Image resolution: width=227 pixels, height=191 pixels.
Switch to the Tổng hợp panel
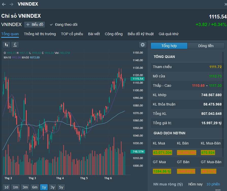pos(169,46)
